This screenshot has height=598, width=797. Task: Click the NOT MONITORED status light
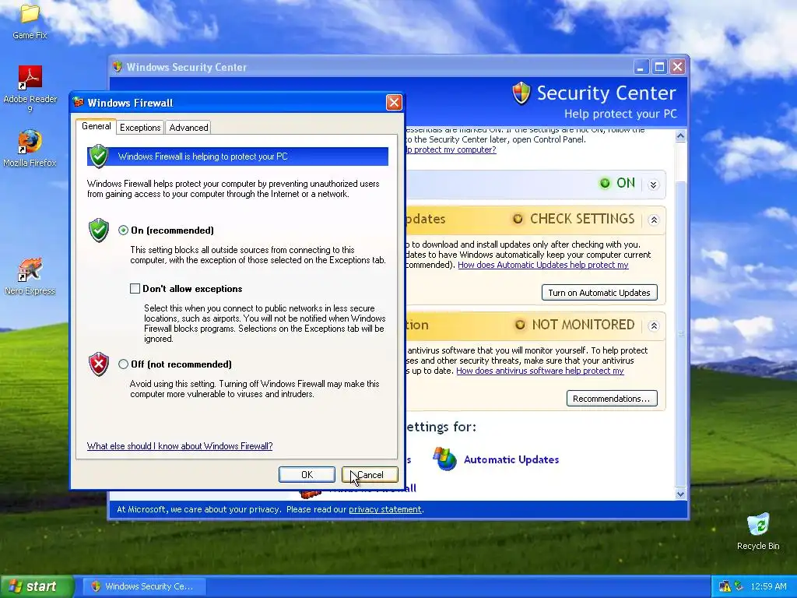520,325
